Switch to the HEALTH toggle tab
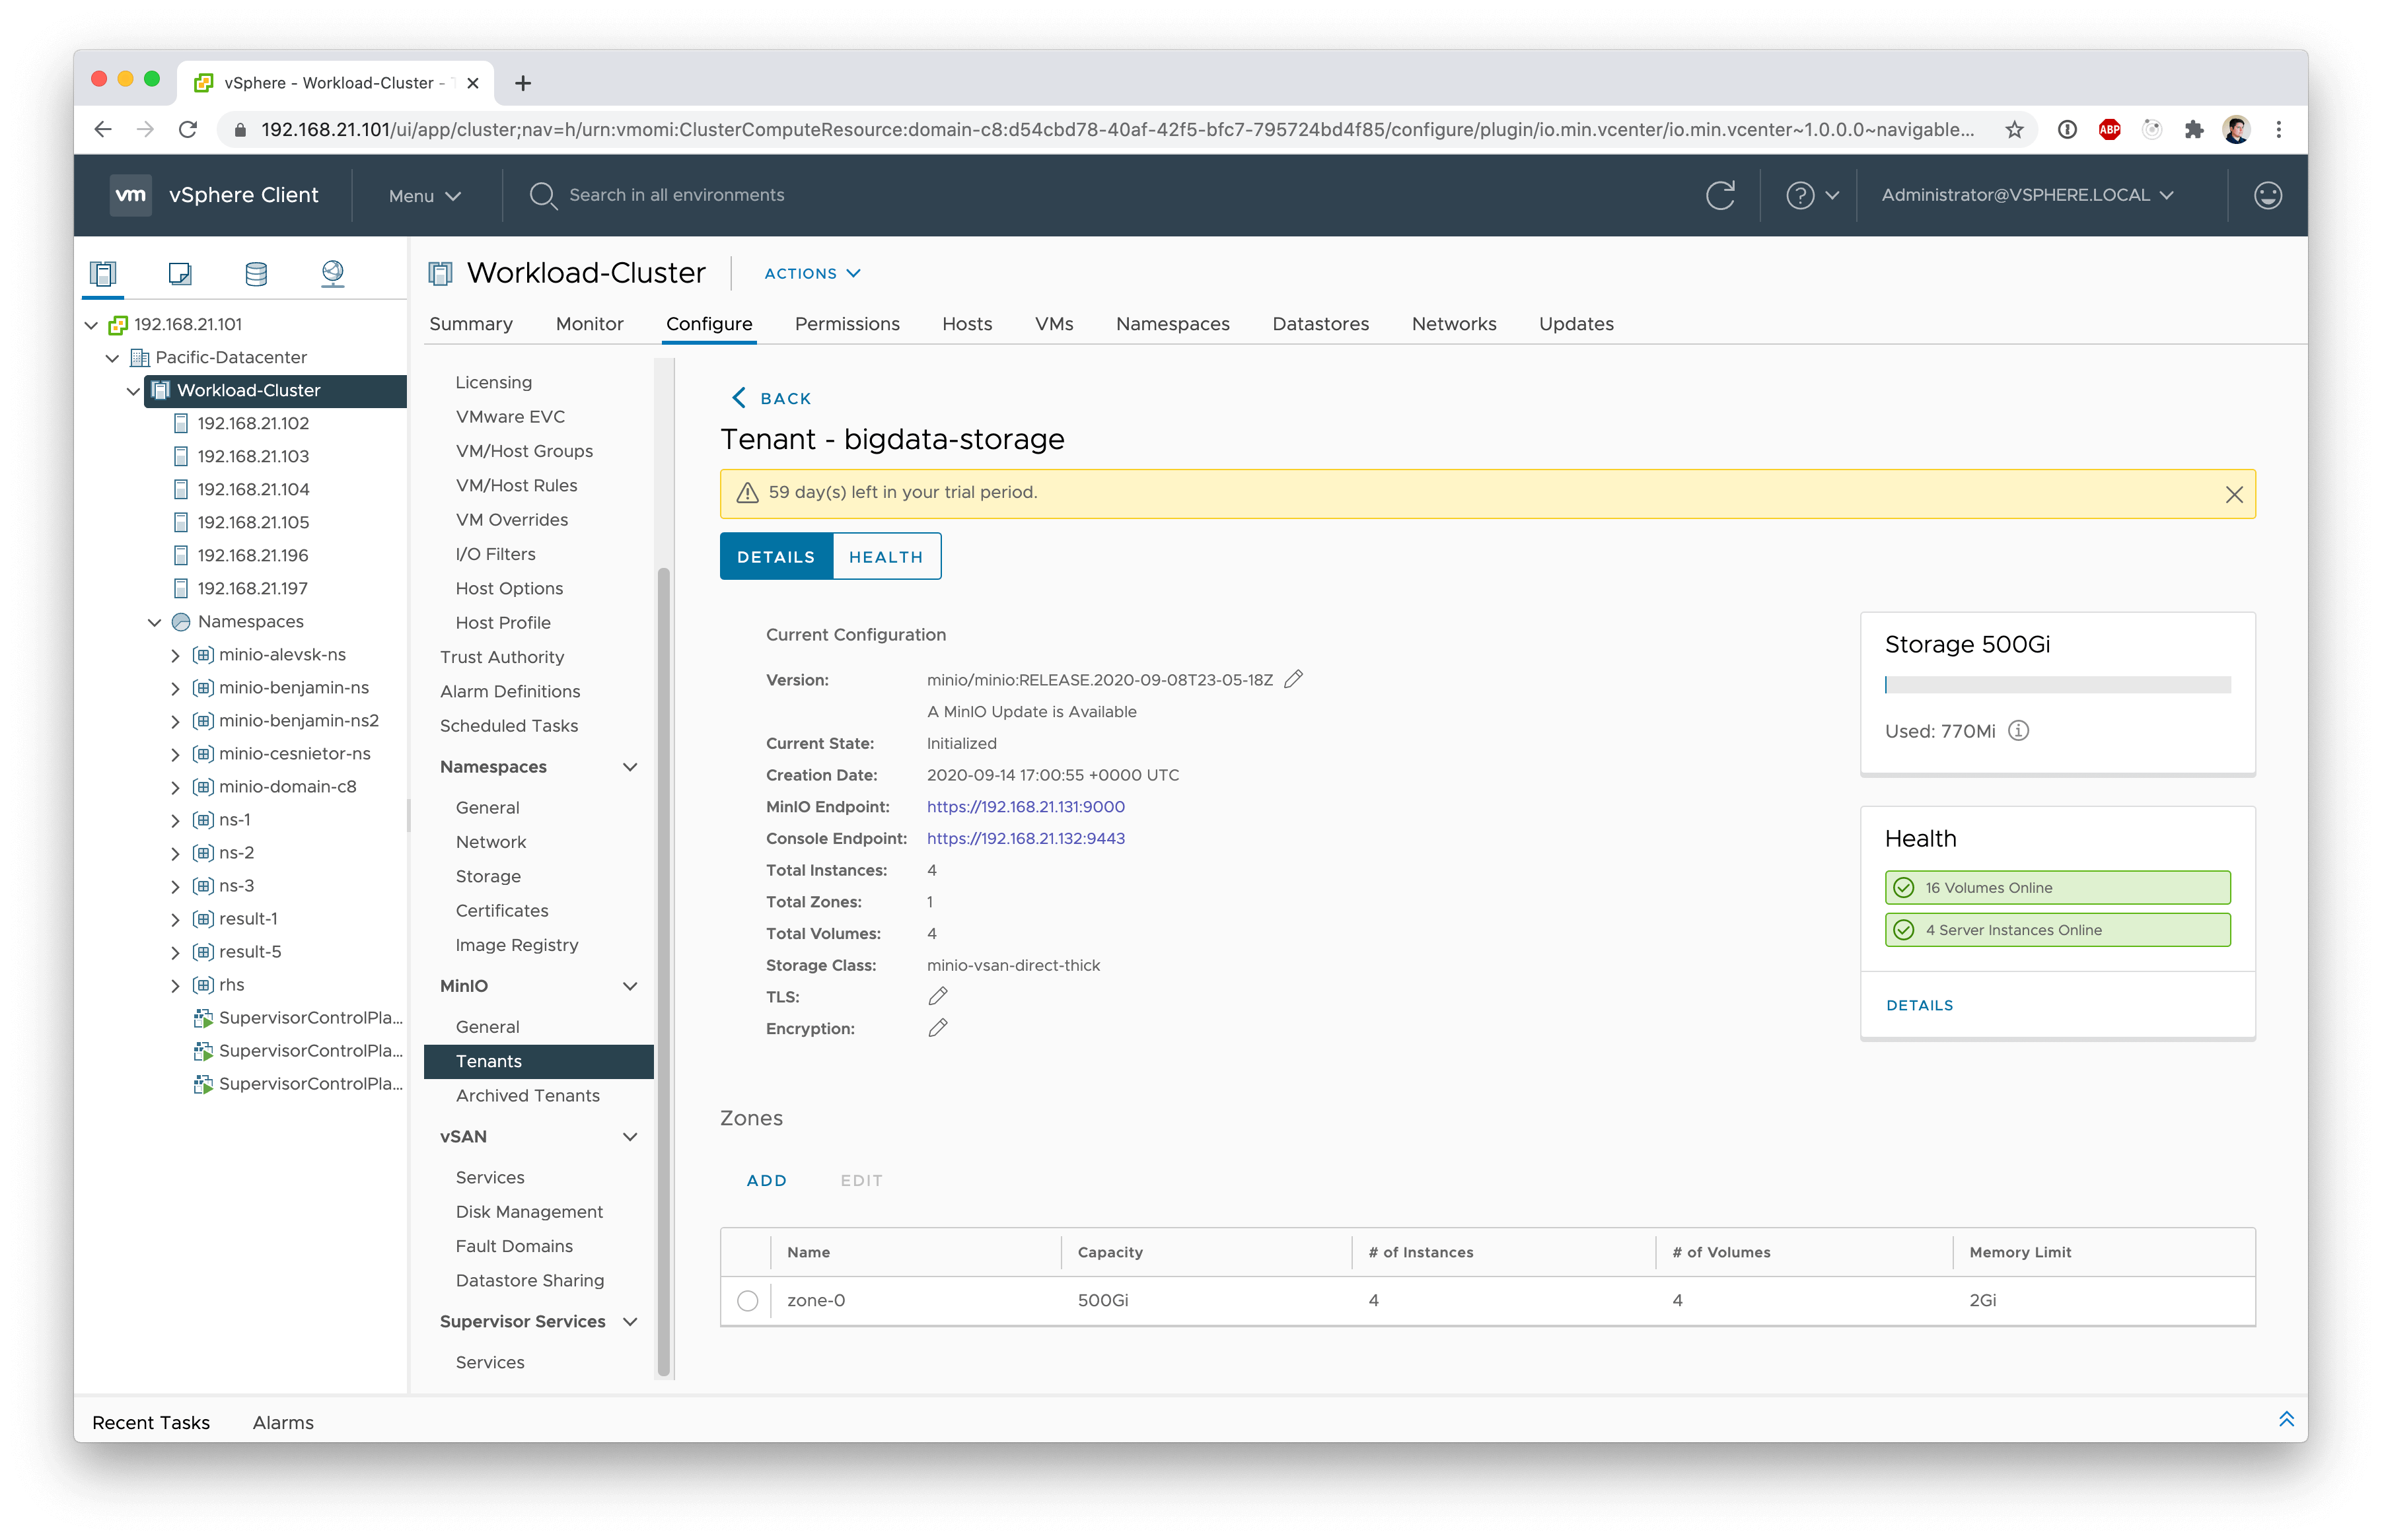 point(885,557)
